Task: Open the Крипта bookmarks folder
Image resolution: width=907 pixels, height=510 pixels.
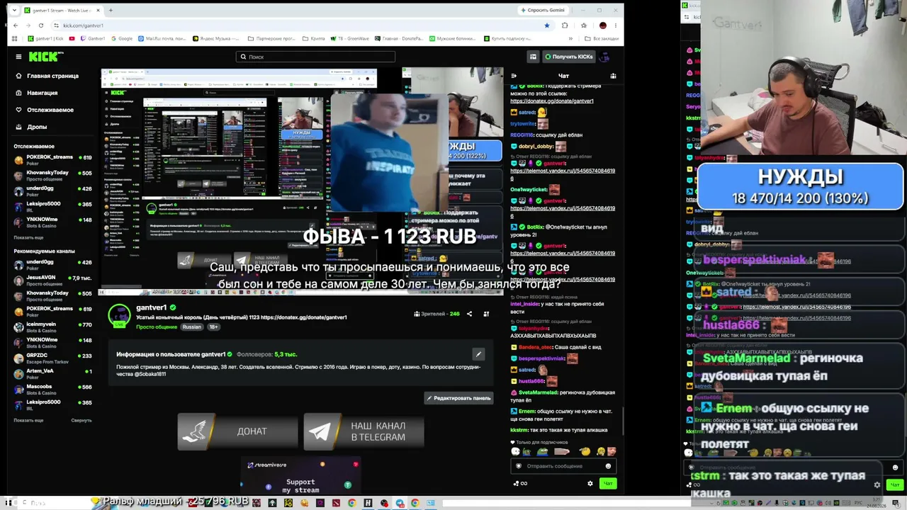Action: tap(313, 38)
